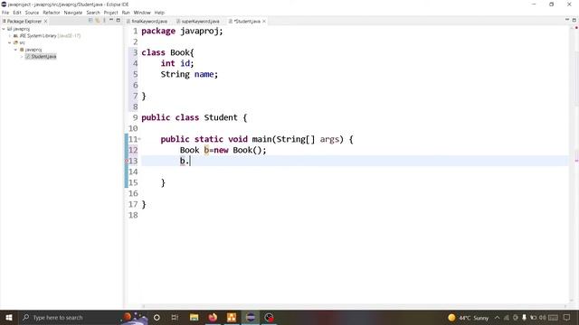Collapse the src folder node

(x=10, y=42)
